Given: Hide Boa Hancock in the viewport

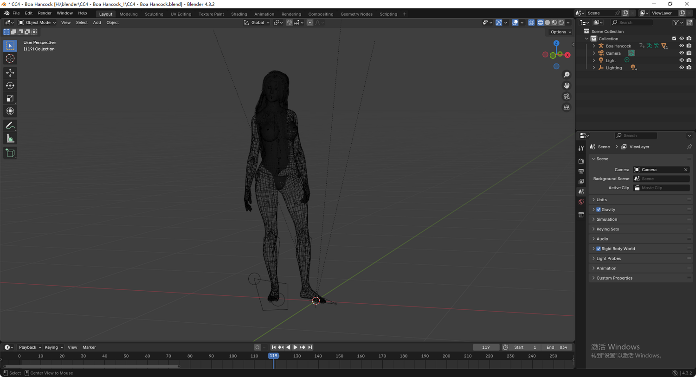Looking at the screenshot, I should [681, 46].
